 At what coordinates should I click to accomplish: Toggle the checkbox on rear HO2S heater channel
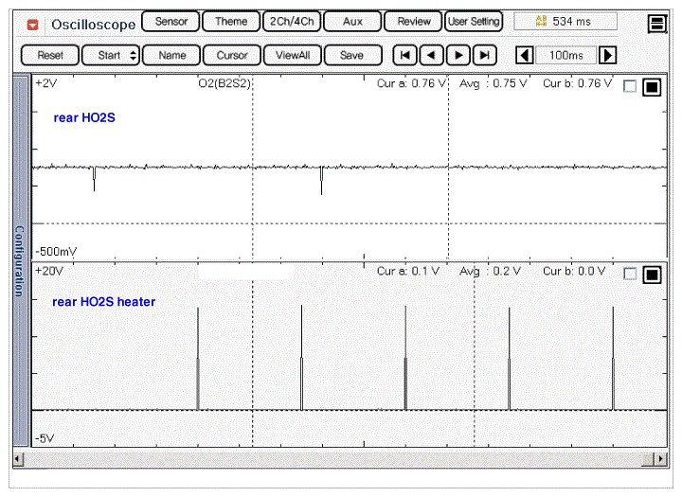(630, 275)
